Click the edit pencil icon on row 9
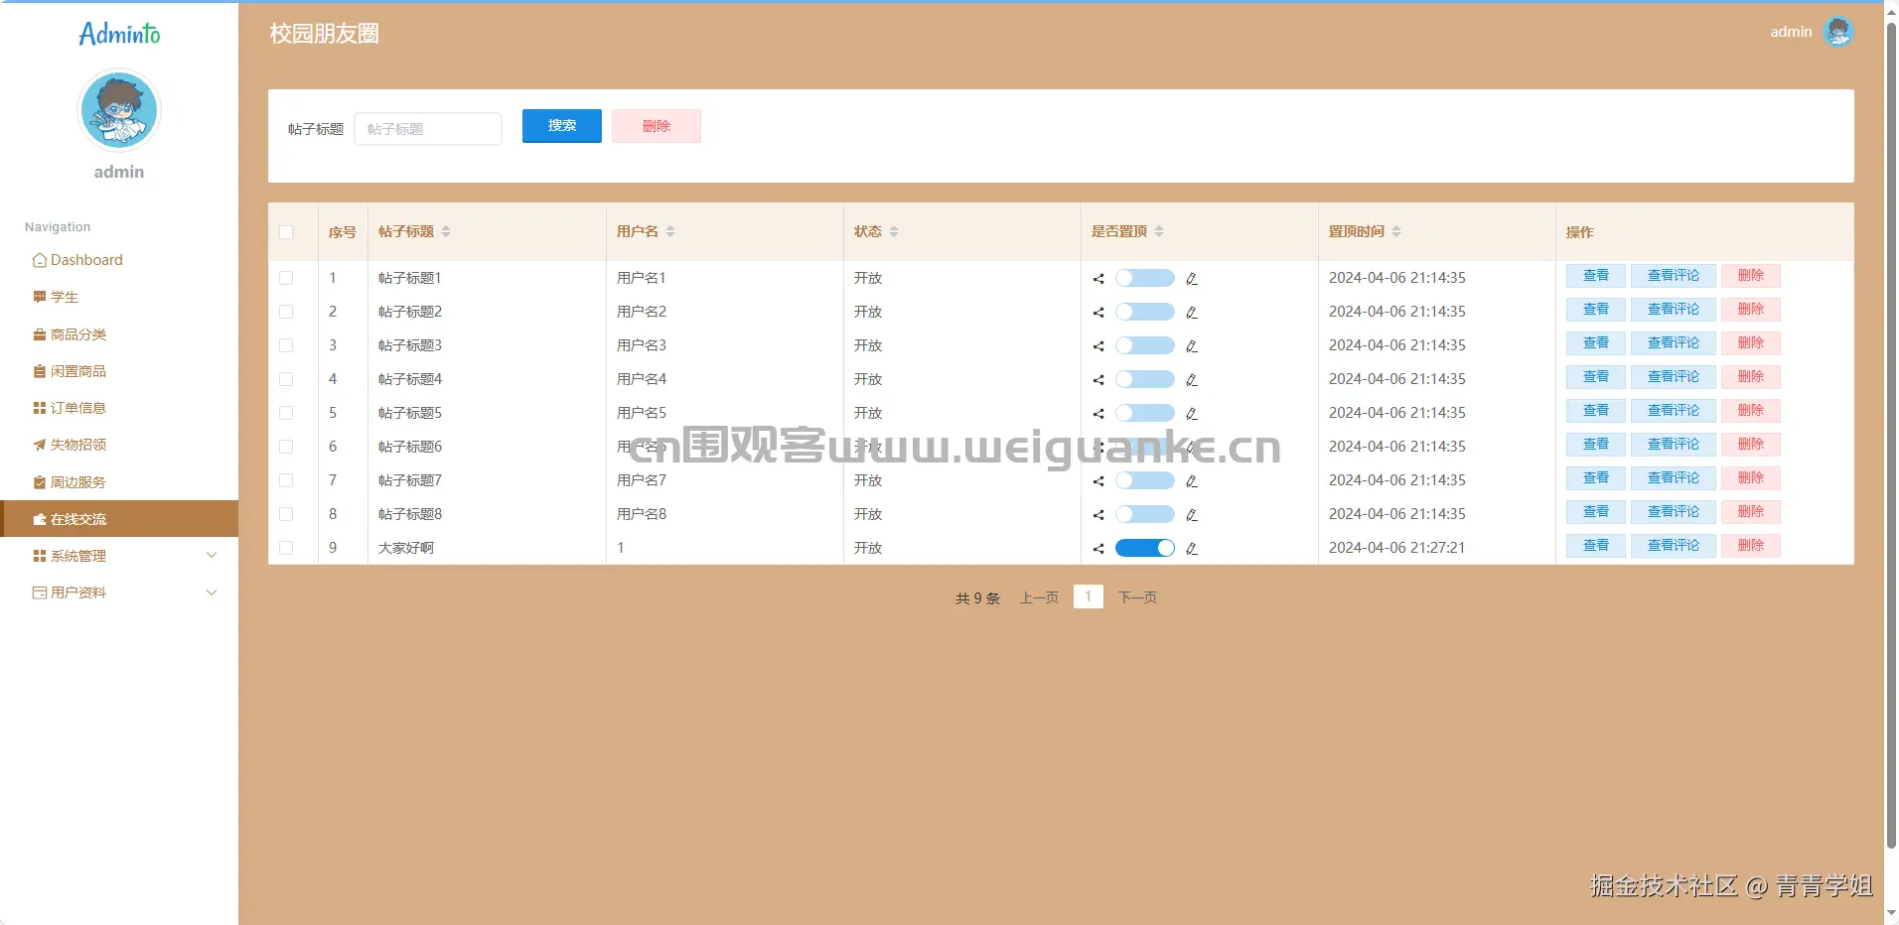The height and width of the screenshot is (925, 1899). (x=1191, y=548)
